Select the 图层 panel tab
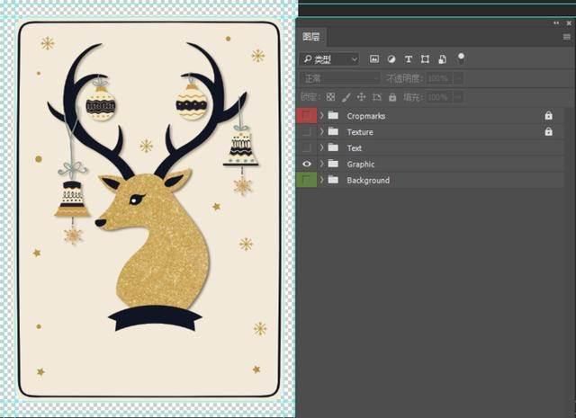 pos(311,37)
